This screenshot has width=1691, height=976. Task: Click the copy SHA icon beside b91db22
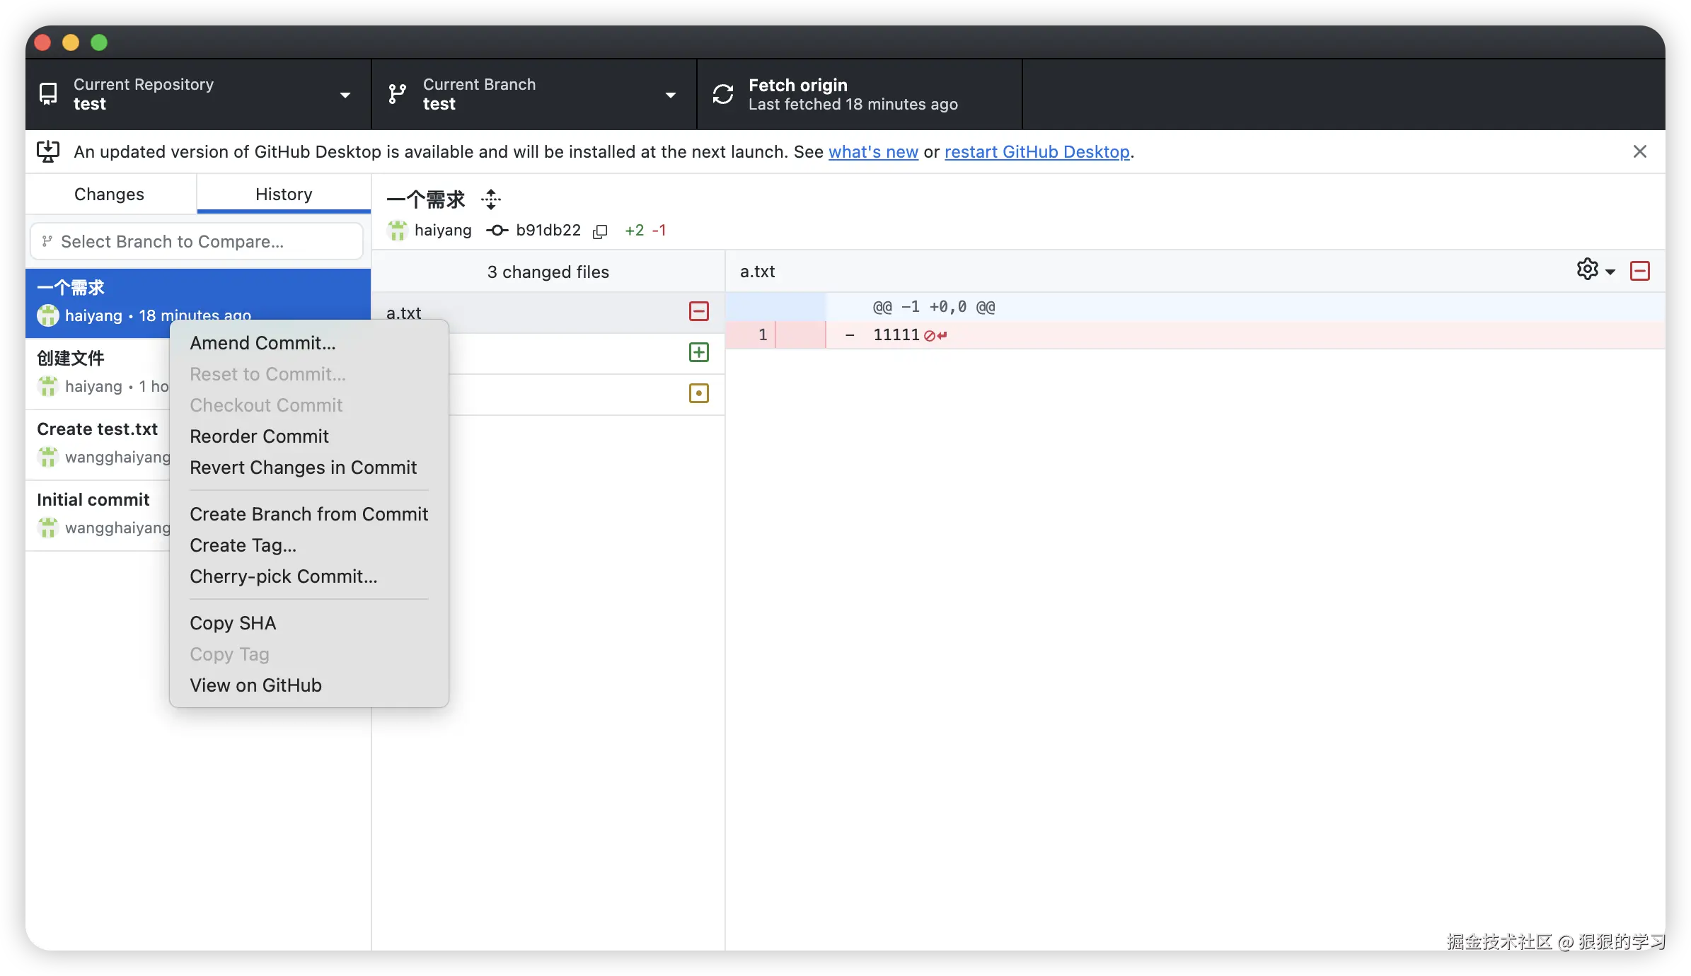click(x=600, y=231)
